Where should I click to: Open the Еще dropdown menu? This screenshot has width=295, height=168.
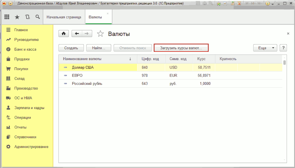[265, 48]
